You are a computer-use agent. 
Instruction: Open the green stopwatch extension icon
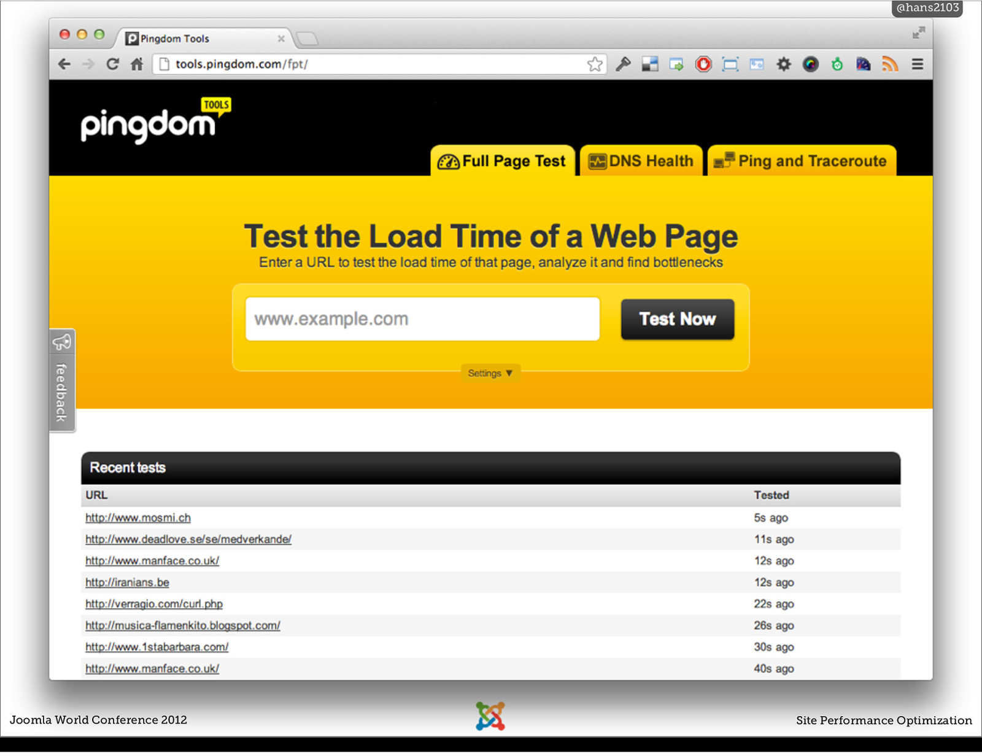837,64
